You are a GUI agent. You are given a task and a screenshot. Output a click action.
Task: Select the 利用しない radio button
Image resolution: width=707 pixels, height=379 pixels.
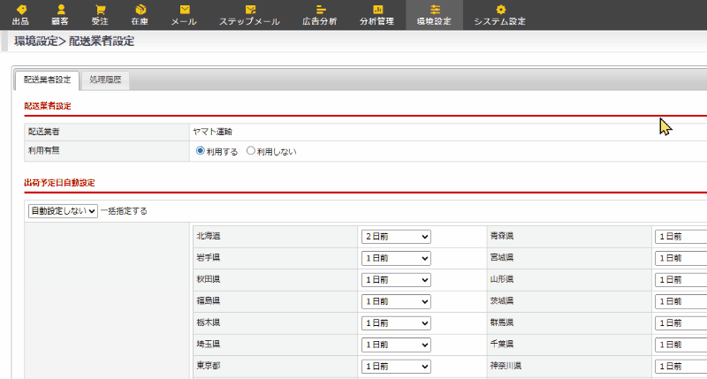tap(251, 151)
